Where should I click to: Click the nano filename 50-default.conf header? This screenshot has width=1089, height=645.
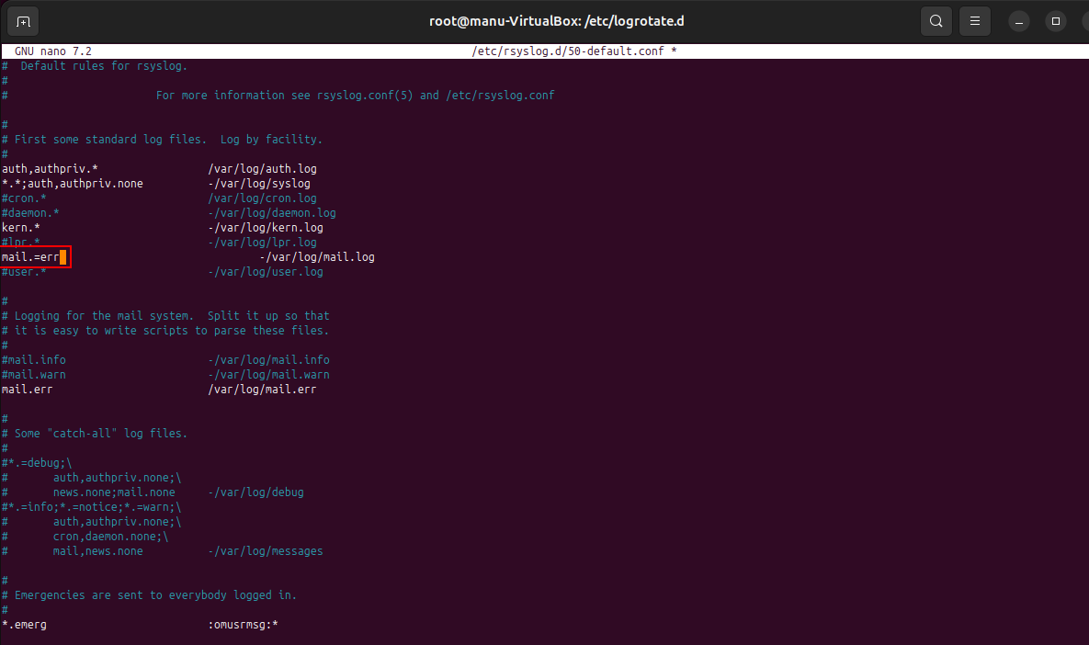click(573, 51)
